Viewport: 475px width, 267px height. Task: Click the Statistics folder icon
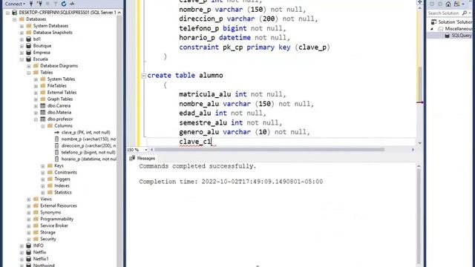50,192
